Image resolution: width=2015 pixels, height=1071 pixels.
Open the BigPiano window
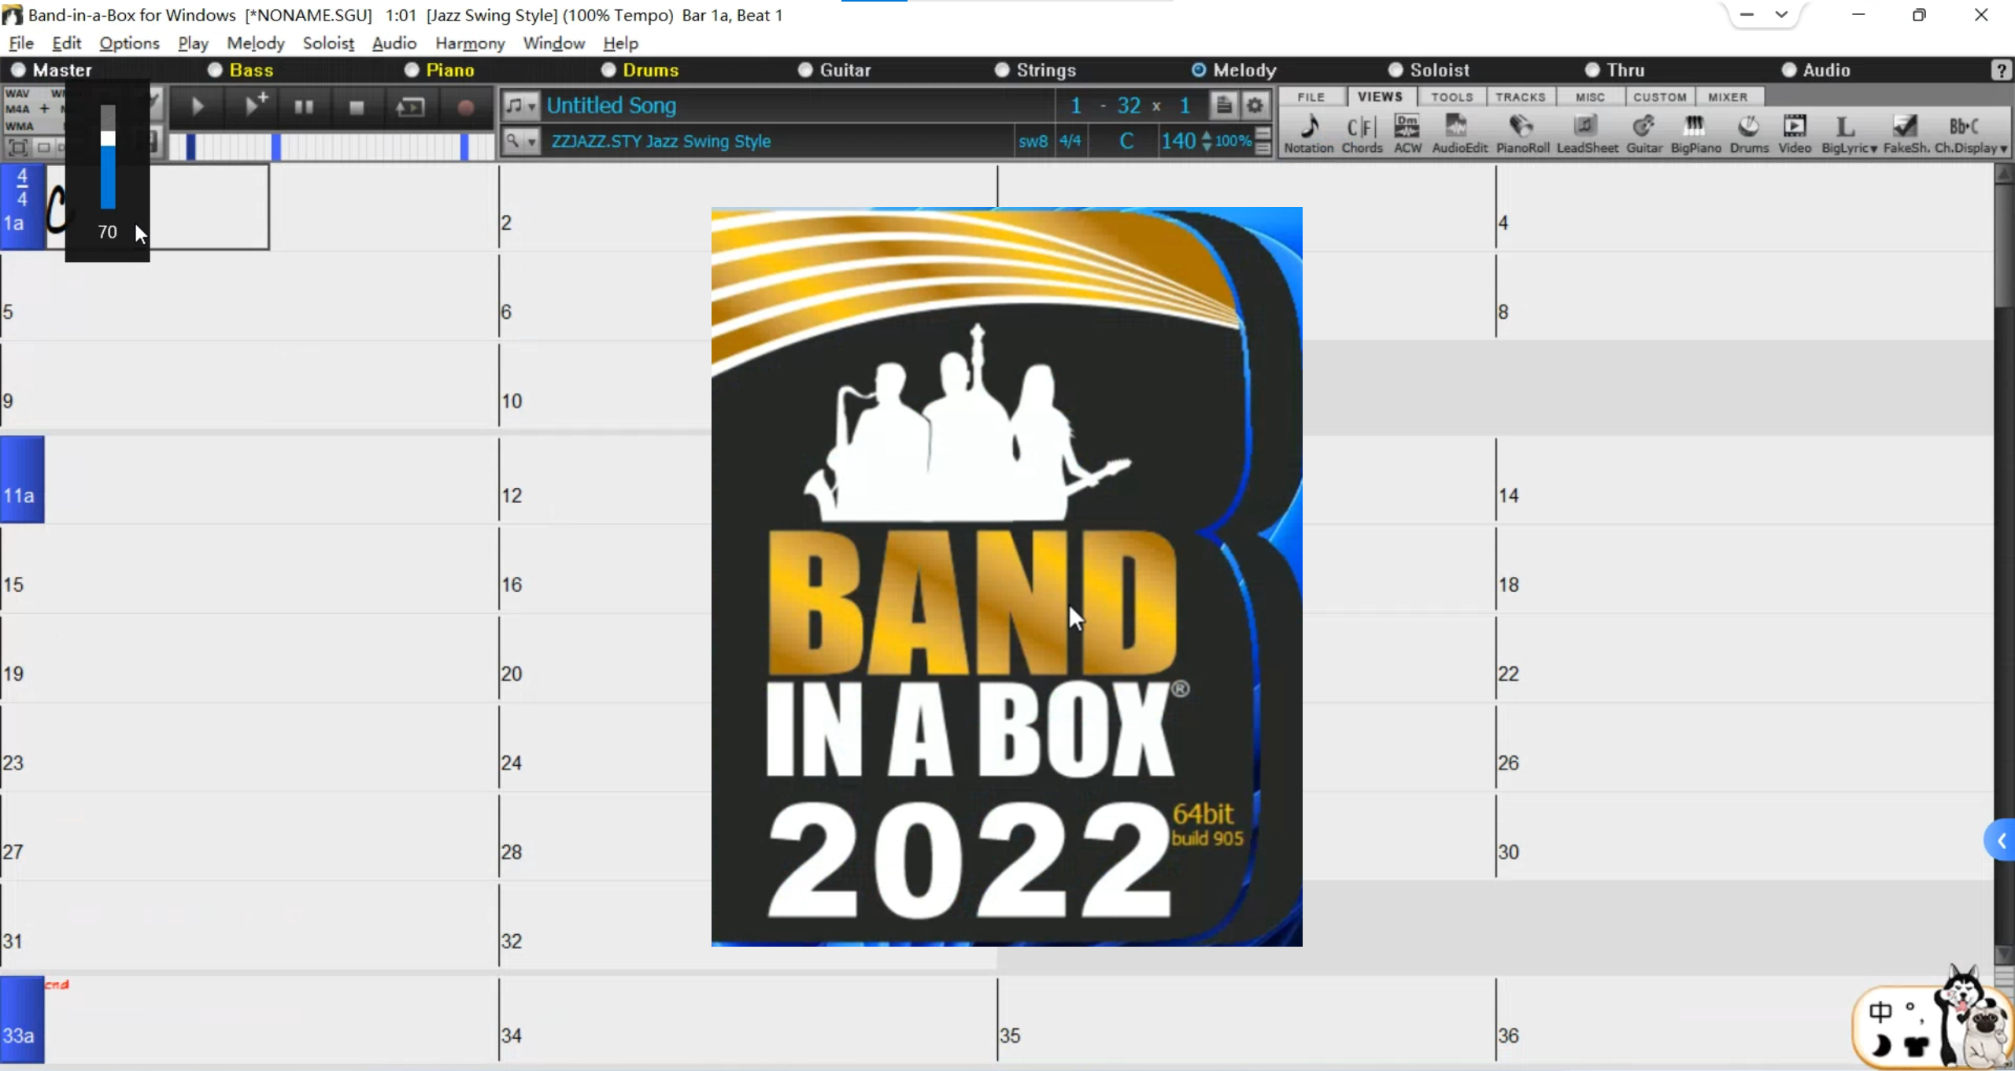point(1695,133)
